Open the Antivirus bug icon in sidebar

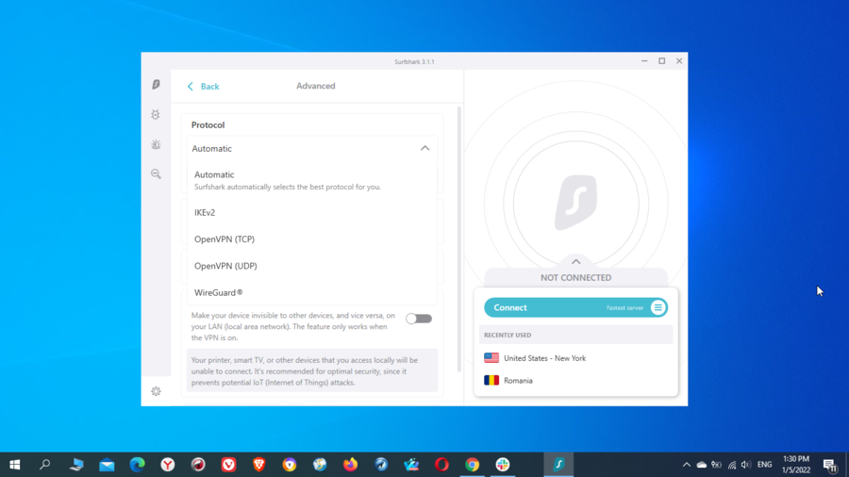pos(156,144)
